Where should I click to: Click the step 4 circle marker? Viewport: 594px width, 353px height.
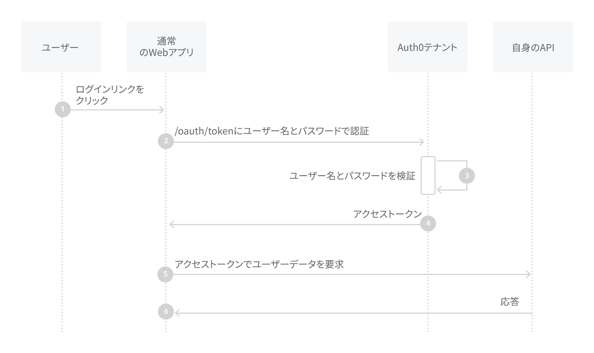[x=428, y=223]
